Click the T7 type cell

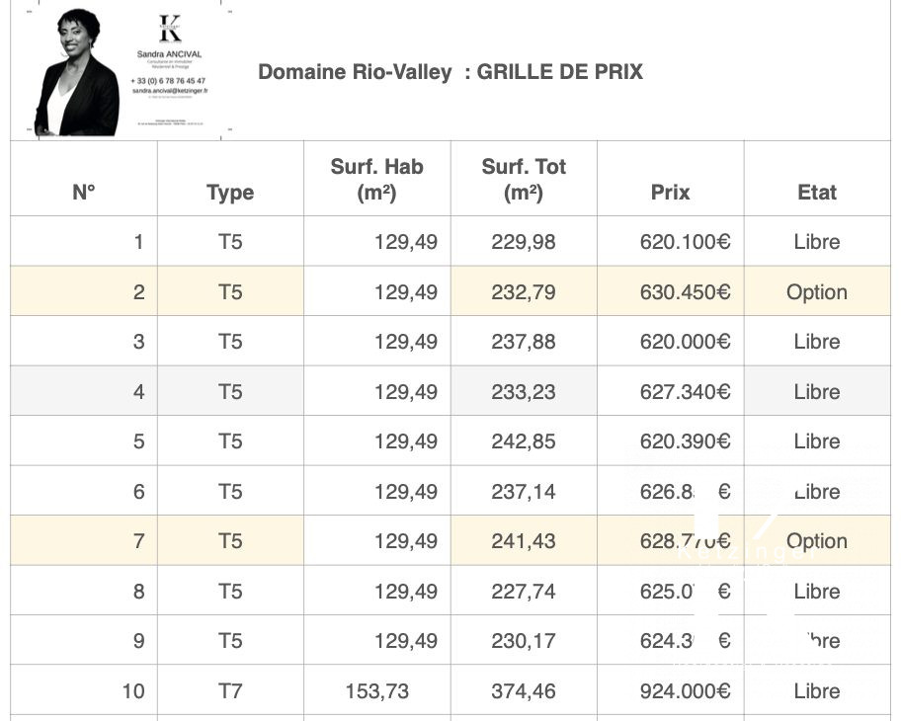[230, 691]
